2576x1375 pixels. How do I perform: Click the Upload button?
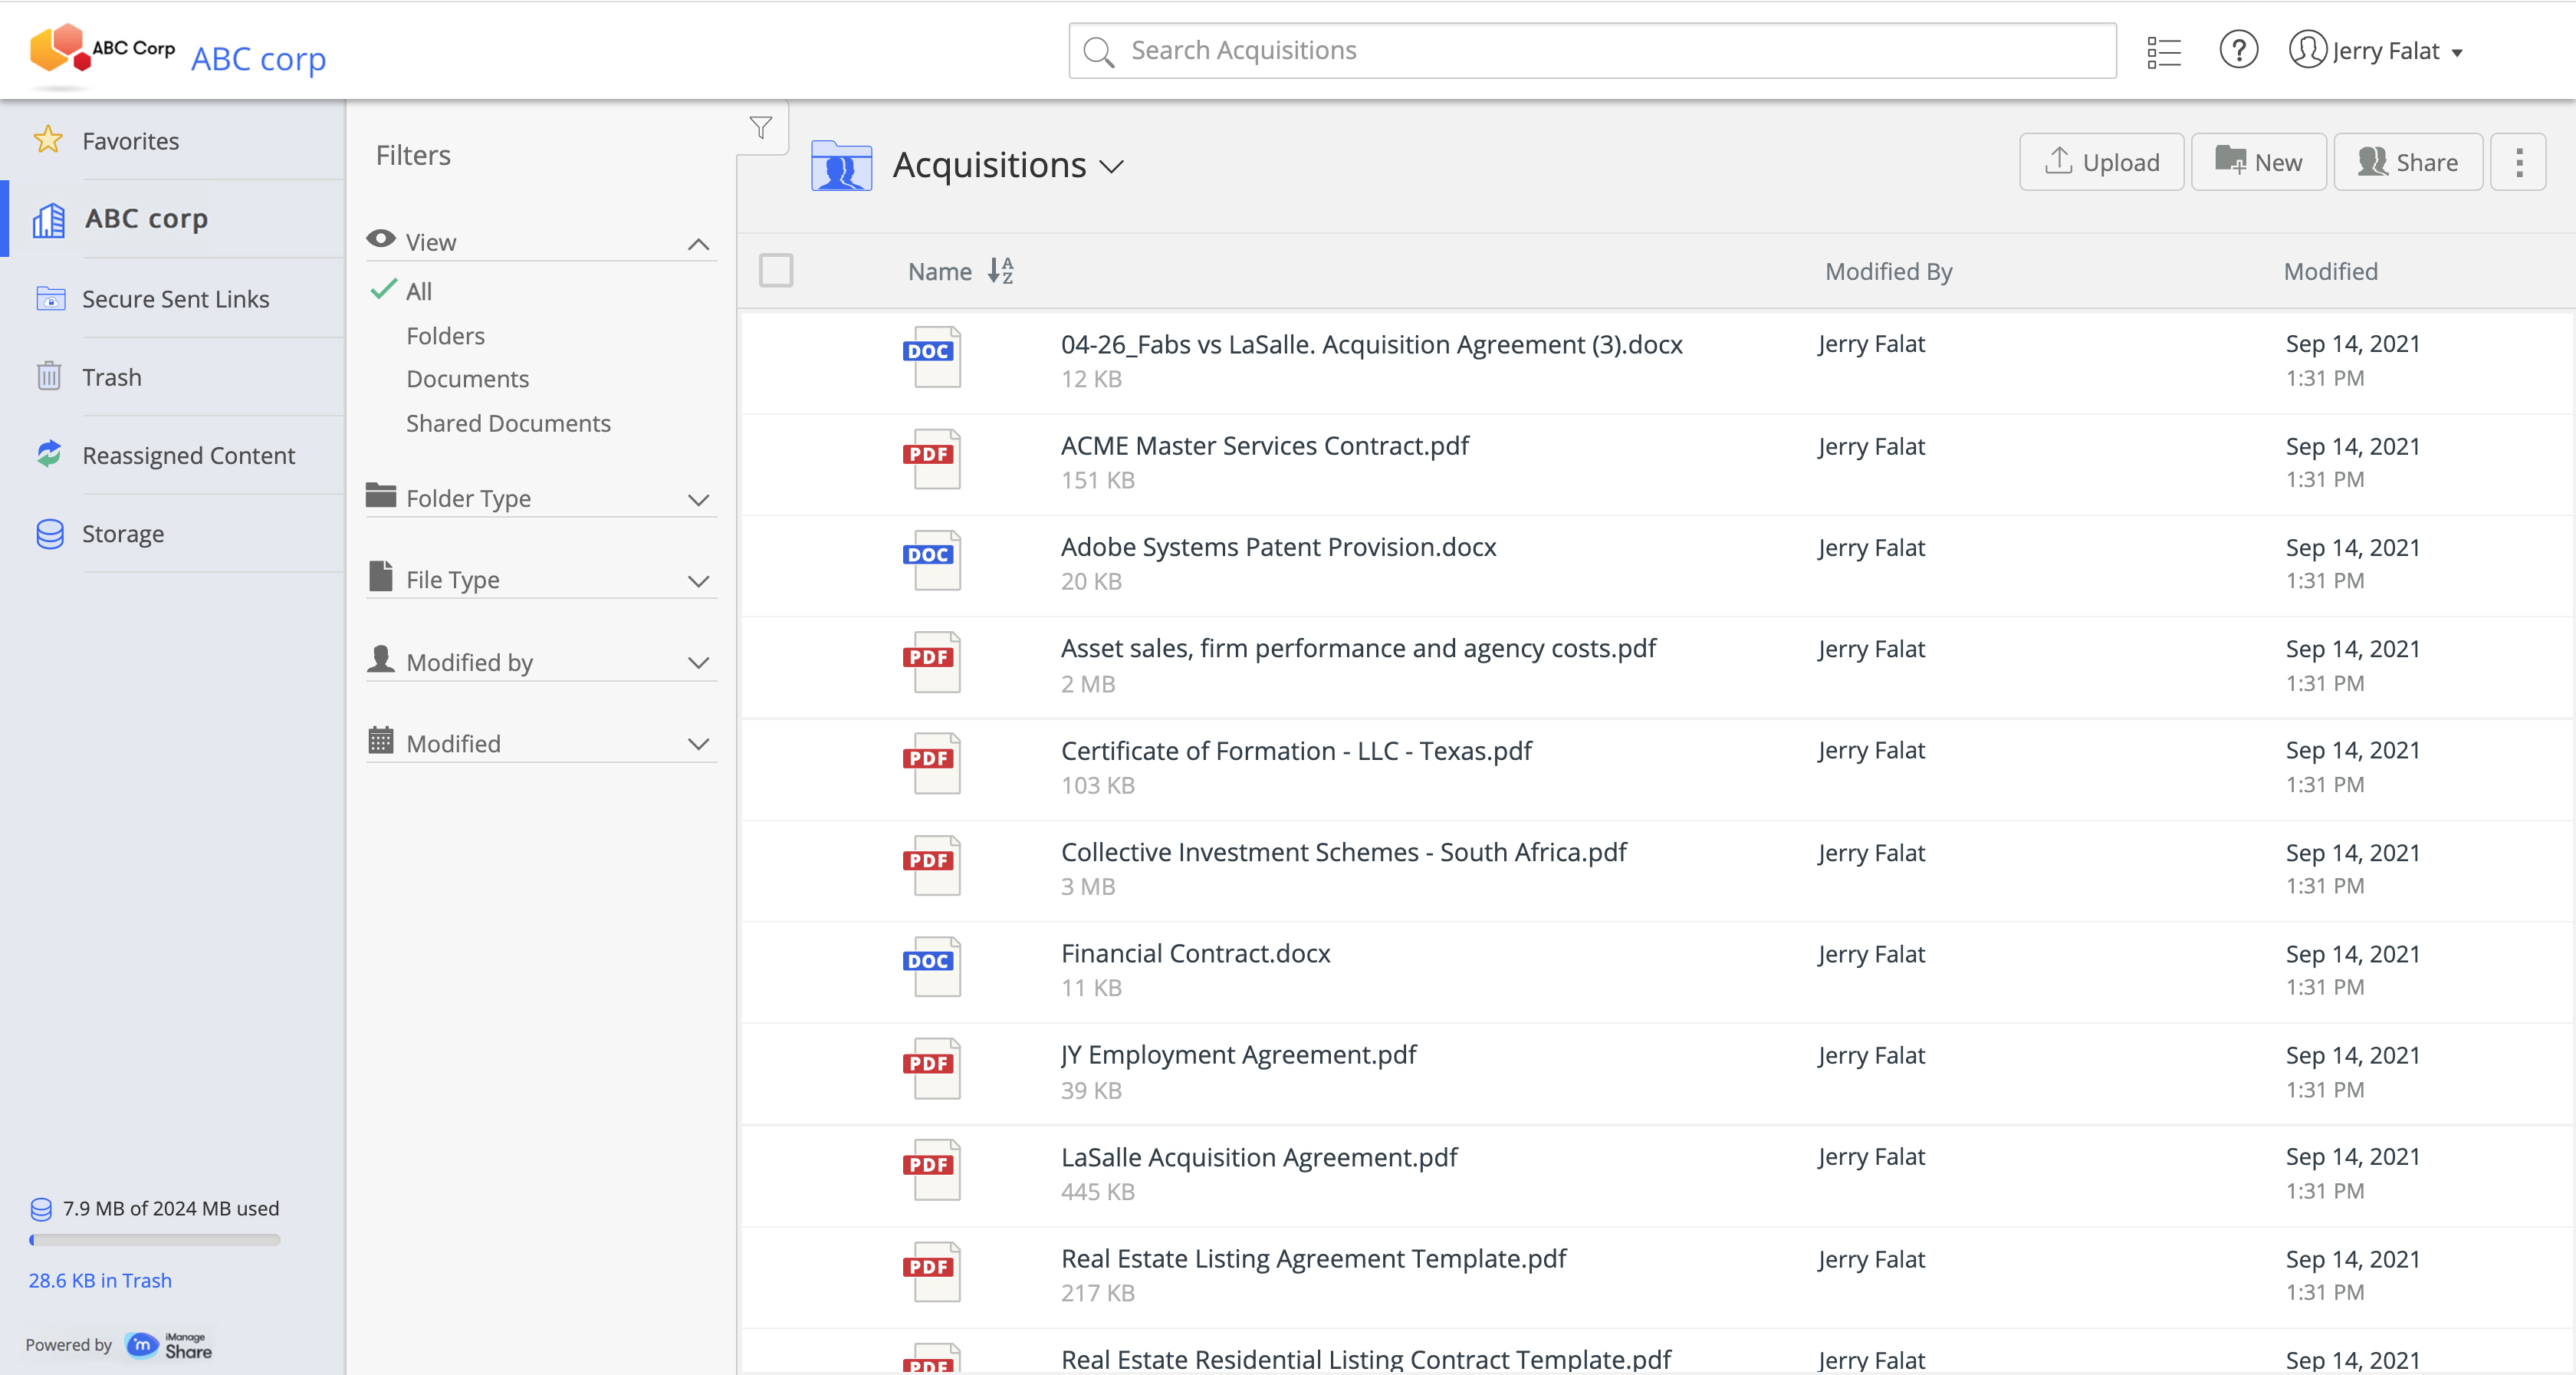click(2101, 162)
